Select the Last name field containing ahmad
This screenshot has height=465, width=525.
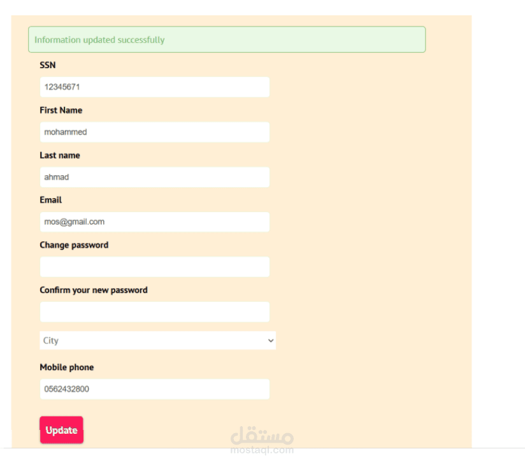tap(154, 177)
